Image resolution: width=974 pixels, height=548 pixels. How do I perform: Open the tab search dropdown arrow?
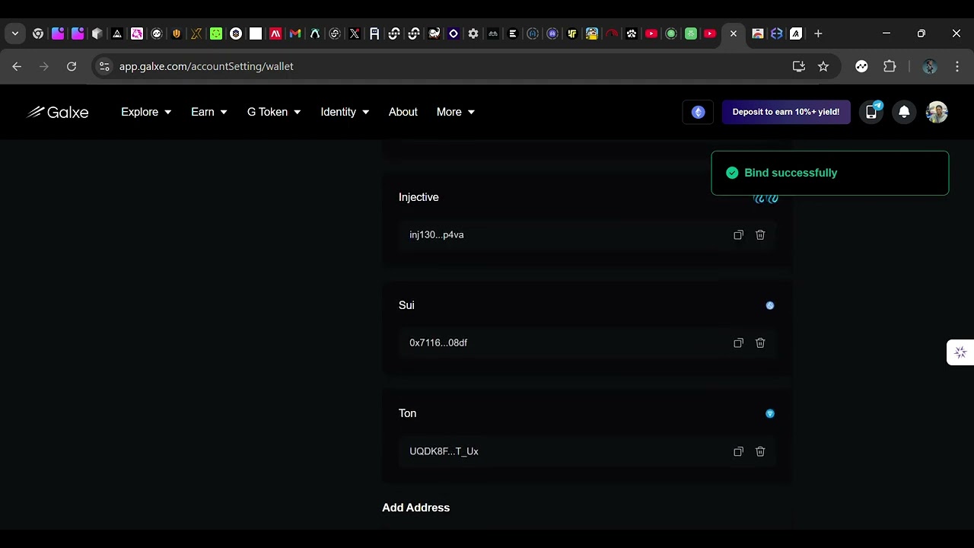[x=15, y=33]
